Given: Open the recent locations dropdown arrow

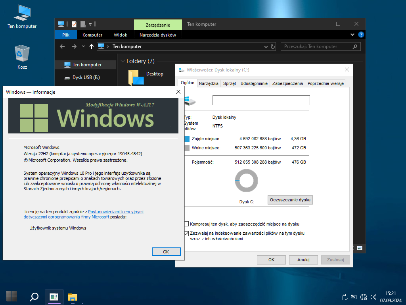Looking at the screenshot, I should 83,46.
